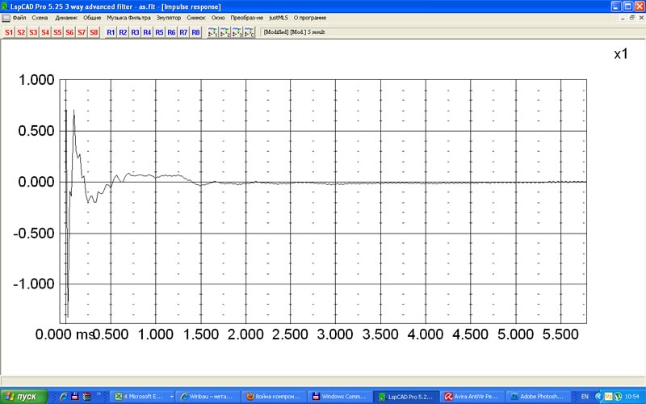The image size is (646, 404).
Task: Click the driver 3 response icon
Action: [x=237, y=32]
